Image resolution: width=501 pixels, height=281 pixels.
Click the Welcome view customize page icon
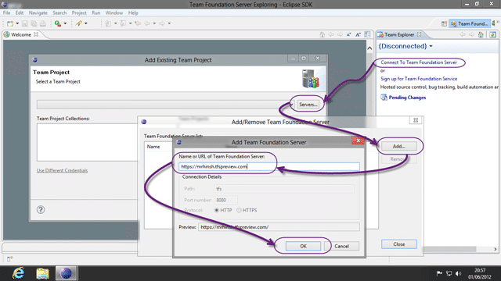(x=367, y=34)
